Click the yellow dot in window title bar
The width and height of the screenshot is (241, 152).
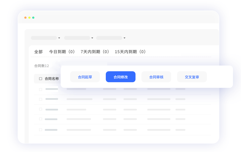(x=29, y=18)
